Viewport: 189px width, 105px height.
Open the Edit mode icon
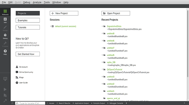[5, 19]
